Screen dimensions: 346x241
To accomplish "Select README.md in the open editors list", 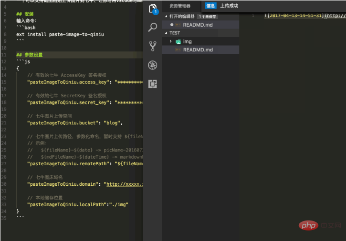I will 198,25.
